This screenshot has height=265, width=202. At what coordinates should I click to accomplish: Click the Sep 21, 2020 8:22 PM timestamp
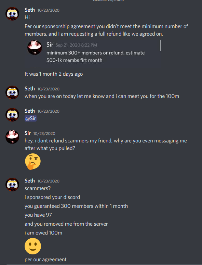[76, 45]
